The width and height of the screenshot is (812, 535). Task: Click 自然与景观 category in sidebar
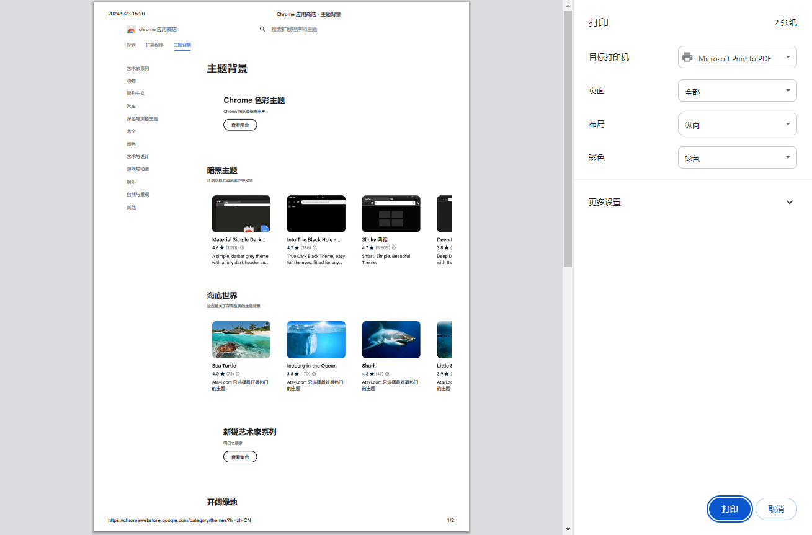pyautogui.click(x=138, y=195)
